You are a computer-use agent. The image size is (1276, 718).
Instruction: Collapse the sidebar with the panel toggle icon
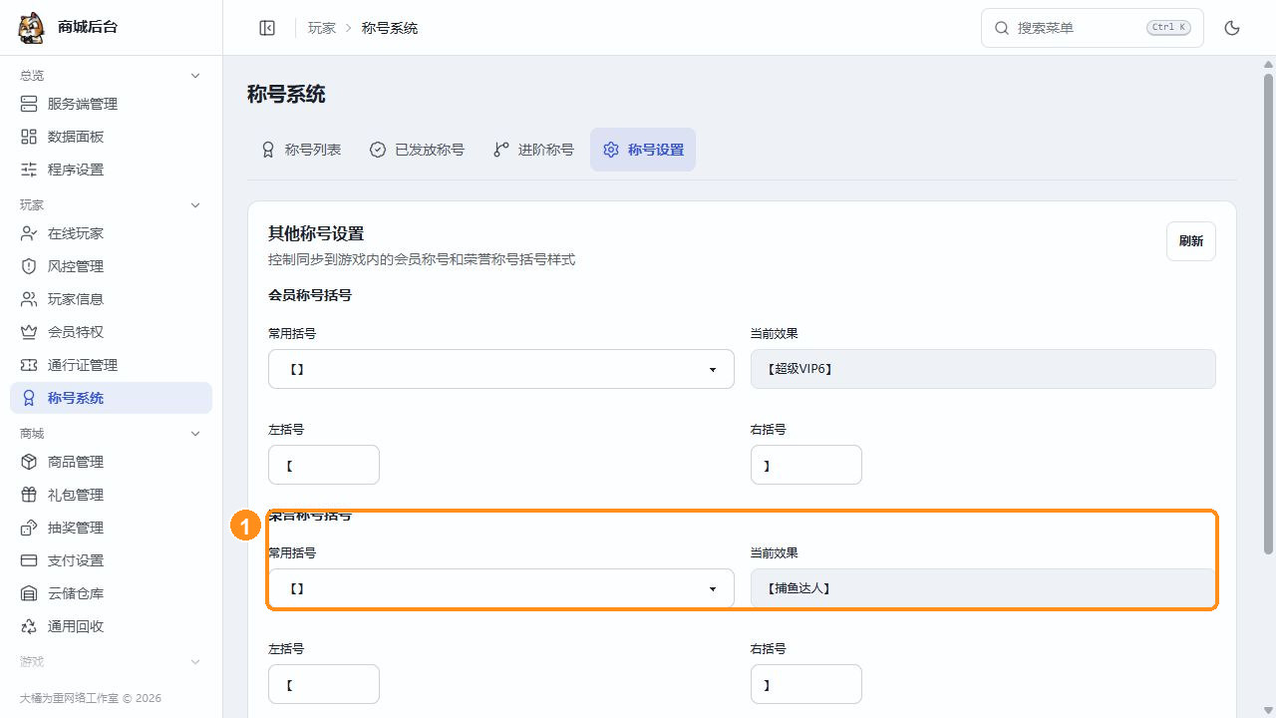click(x=267, y=28)
